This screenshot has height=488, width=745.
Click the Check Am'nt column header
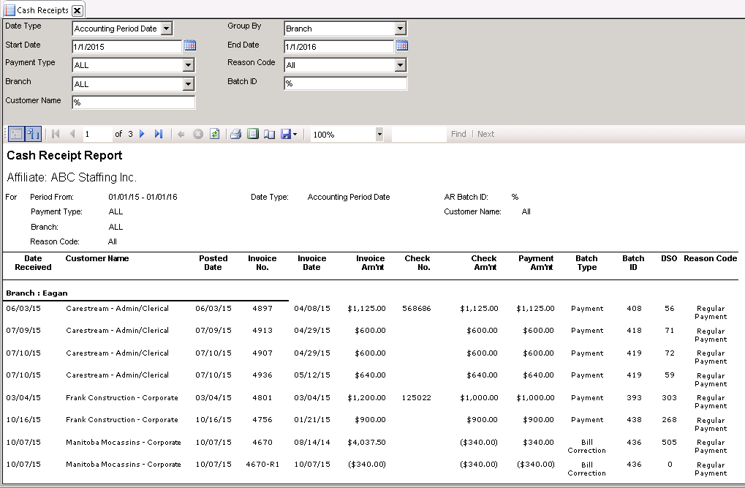click(x=484, y=263)
